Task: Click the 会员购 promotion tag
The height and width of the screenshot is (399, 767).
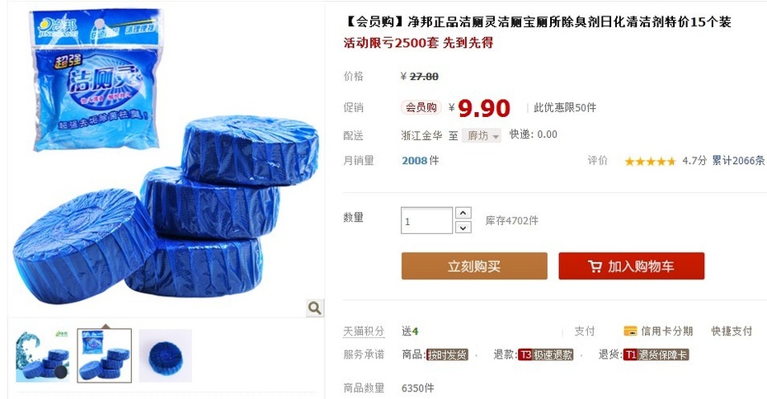Action: coord(421,107)
